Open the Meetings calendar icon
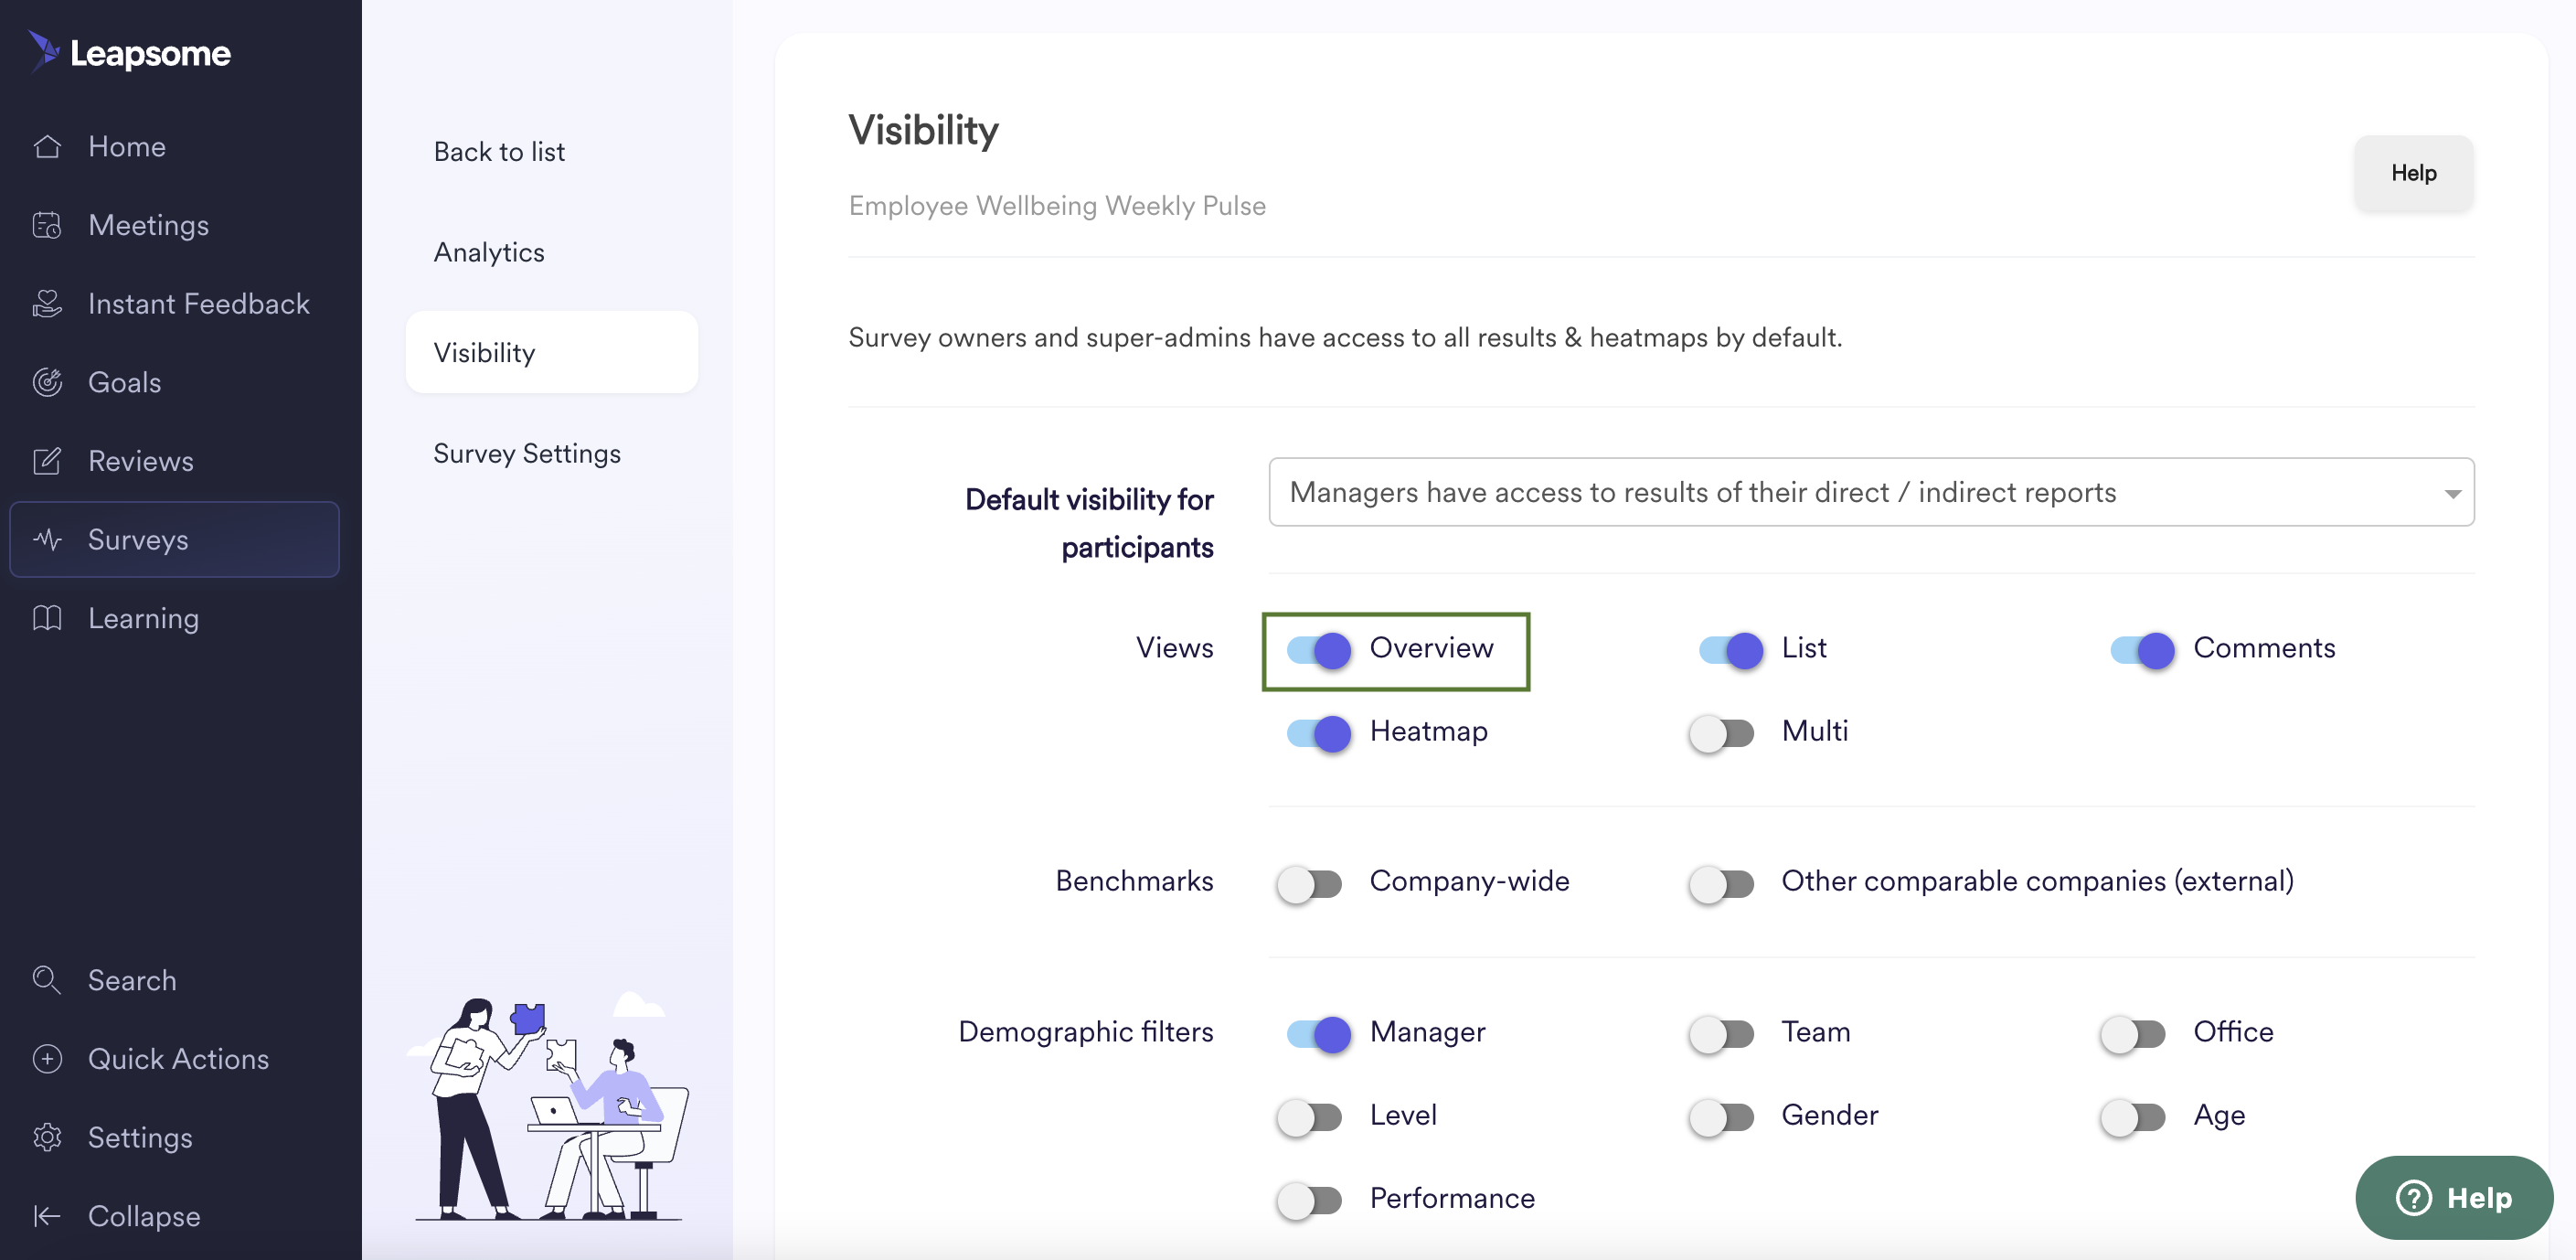 click(47, 225)
